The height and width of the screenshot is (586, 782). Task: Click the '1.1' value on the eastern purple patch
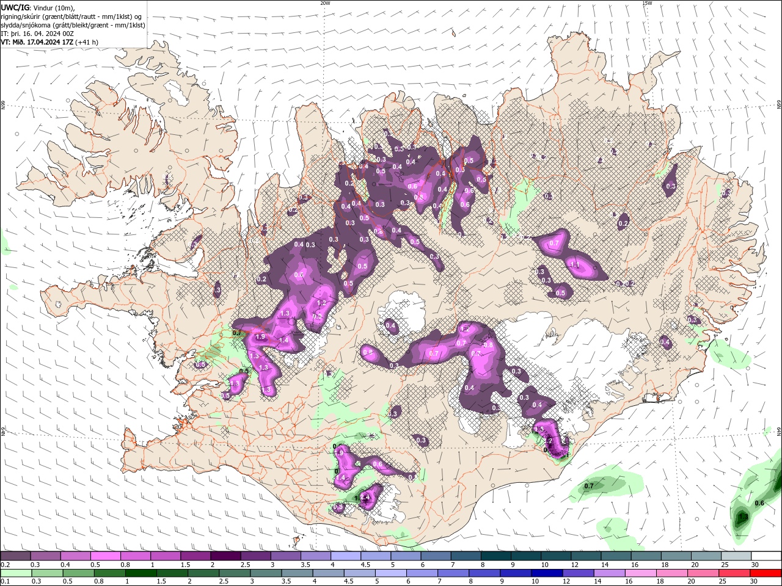574,266
